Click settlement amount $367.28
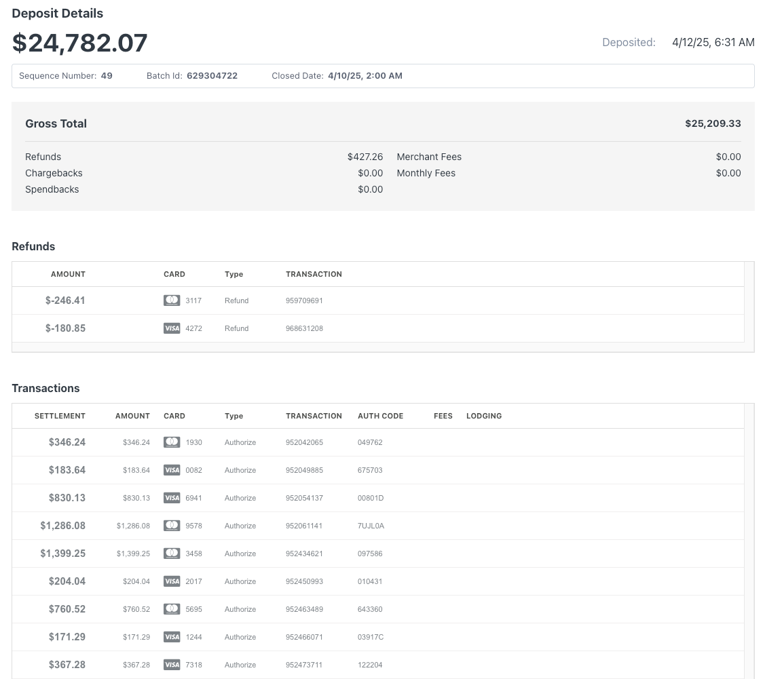Viewport: 765px width, 679px height. pyautogui.click(x=67, y=664)
